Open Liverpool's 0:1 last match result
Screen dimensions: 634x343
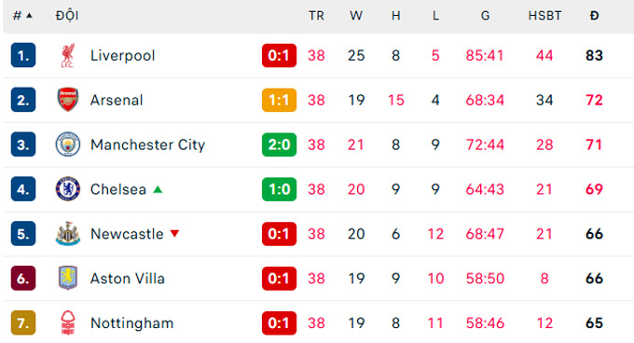pos(279,55)
